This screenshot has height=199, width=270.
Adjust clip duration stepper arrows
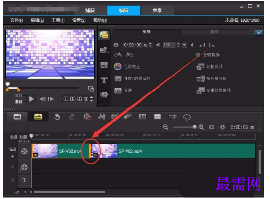click(x=150, y=45)
